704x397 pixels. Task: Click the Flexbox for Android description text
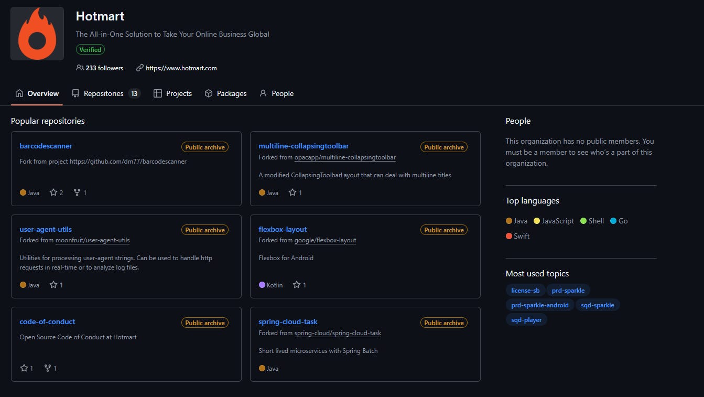click(286, 257)
